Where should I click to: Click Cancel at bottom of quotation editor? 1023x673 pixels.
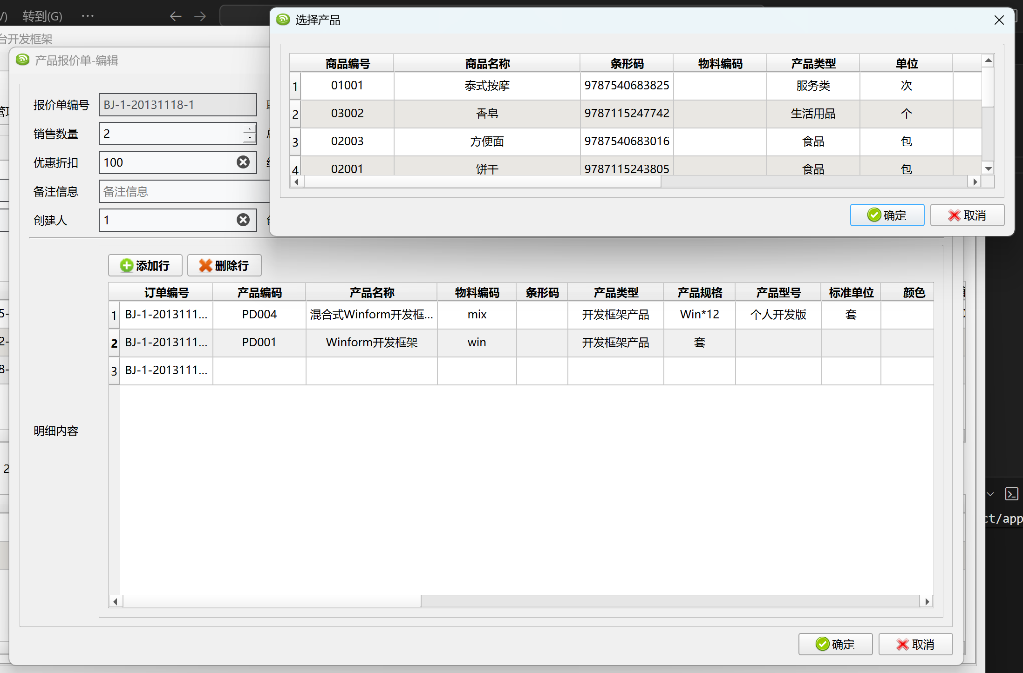click(x=915, y=644)
